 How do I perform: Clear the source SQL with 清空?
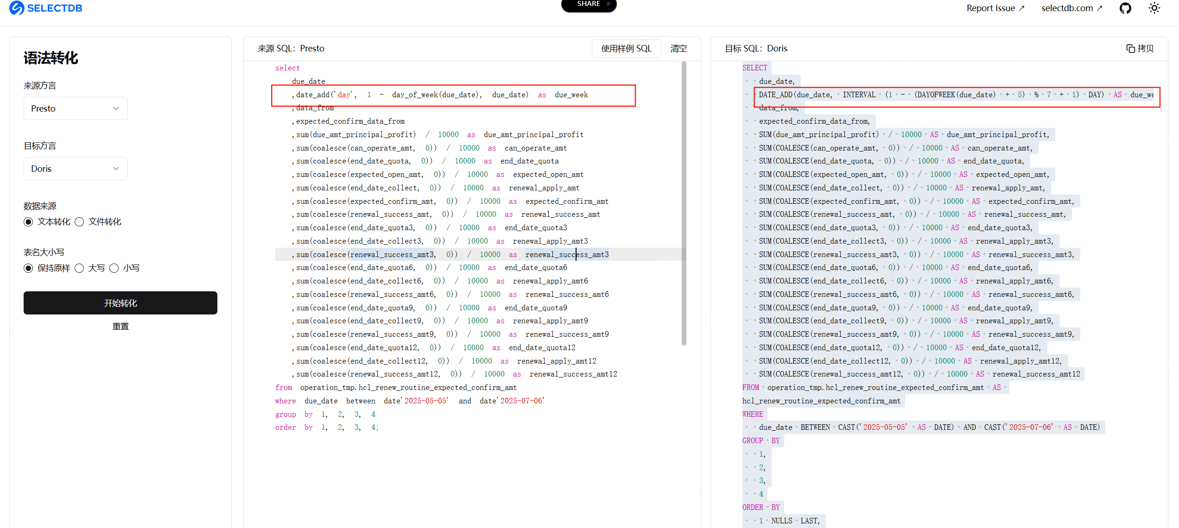[678, 49]
